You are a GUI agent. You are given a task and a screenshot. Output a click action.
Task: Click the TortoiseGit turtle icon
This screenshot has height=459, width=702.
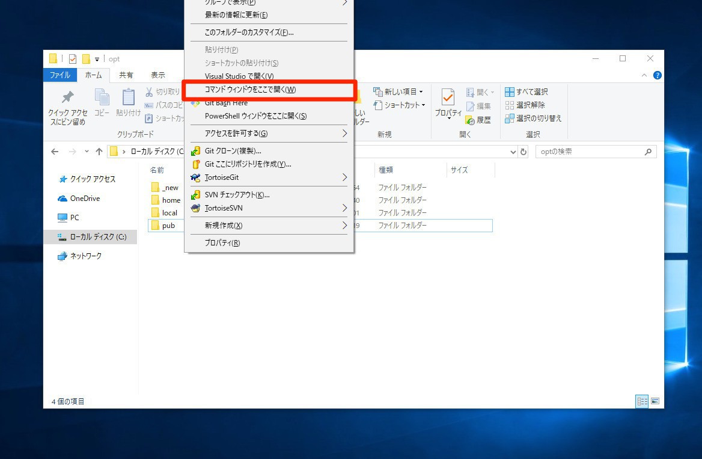(196, 177)
